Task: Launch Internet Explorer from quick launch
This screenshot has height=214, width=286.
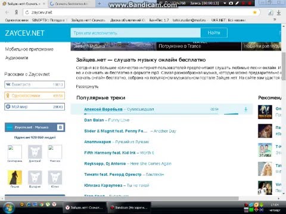Action: (29, 204)
